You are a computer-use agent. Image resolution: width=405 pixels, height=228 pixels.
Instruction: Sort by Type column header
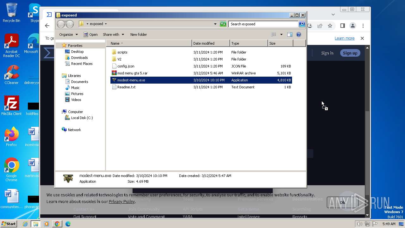249,43
